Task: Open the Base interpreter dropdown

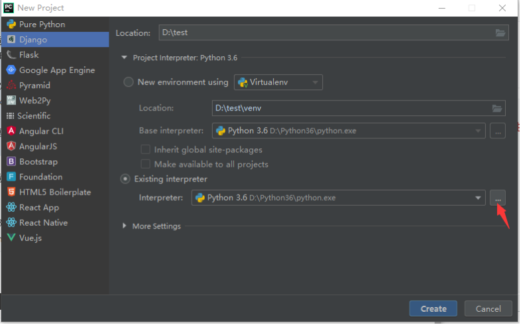Action: tap(349, 130)
